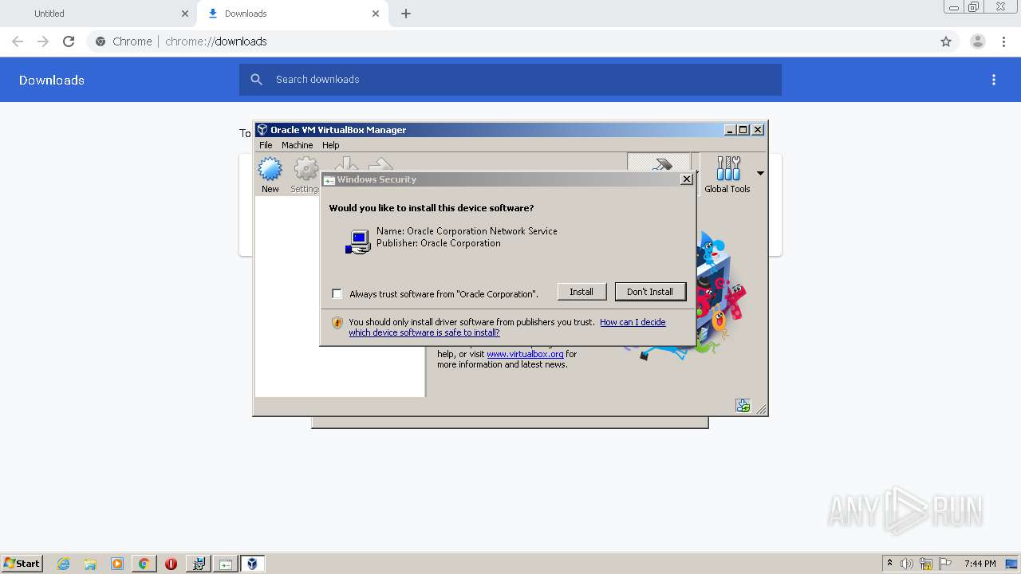The width and height of the screenshot is (1021, 574).
Task: Reload the Chrome page
Action: click(x=69, y=41)
